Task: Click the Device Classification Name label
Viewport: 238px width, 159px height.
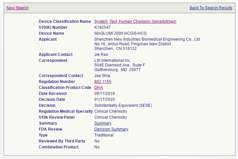Action: pyautogui.click(x=65, y=21)
